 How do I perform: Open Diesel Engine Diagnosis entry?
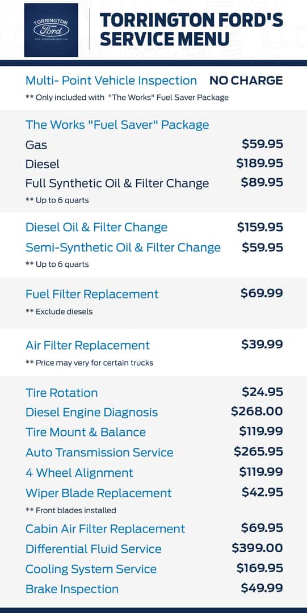(x=92, y=413)
